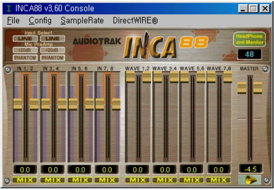Toggle MIX button under WAVE 3,4
Image resolution: width=274 pixels, height=190 pixels.
(x=165, y=180)
